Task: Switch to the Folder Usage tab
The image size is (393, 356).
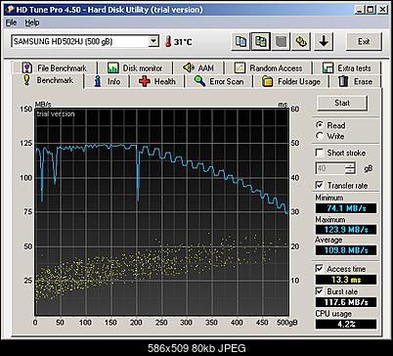Action: tap(291, 81)
